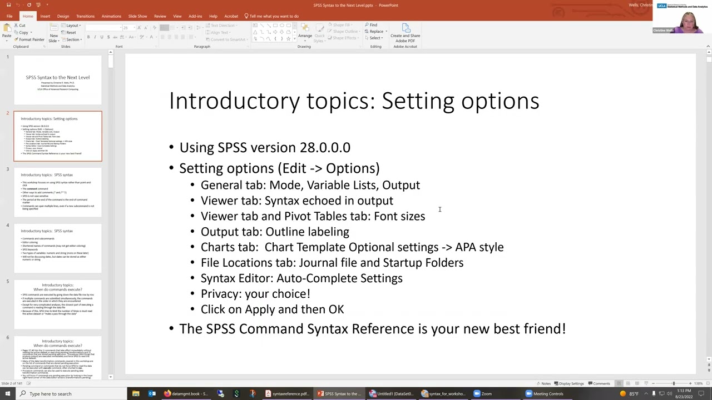Screen dimensions: 712x400
Task: Switch to the Animations ribbon tab
Action: tap(111, 16)
